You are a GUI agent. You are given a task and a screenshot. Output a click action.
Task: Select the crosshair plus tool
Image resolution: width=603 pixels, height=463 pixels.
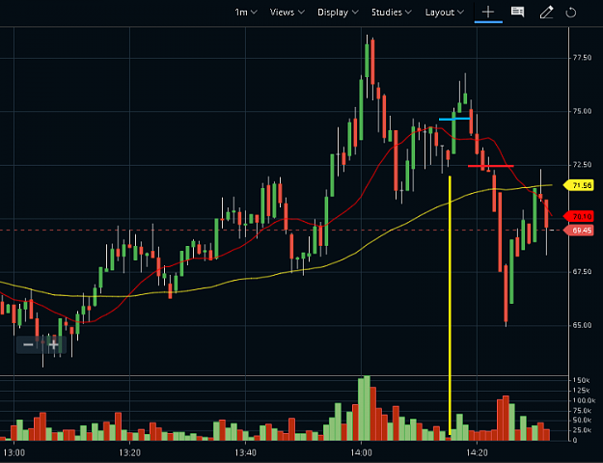(x=488, y=13)
